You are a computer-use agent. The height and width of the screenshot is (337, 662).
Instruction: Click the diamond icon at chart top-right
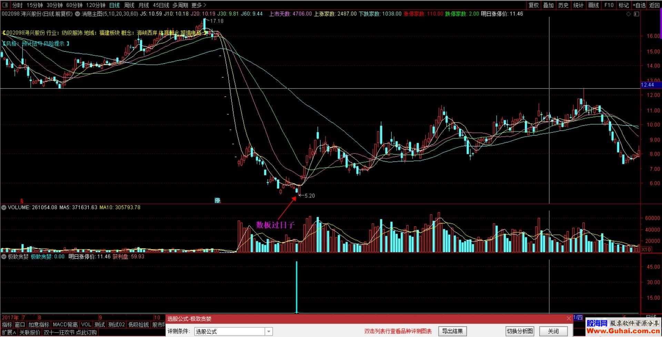pos(629,14)
